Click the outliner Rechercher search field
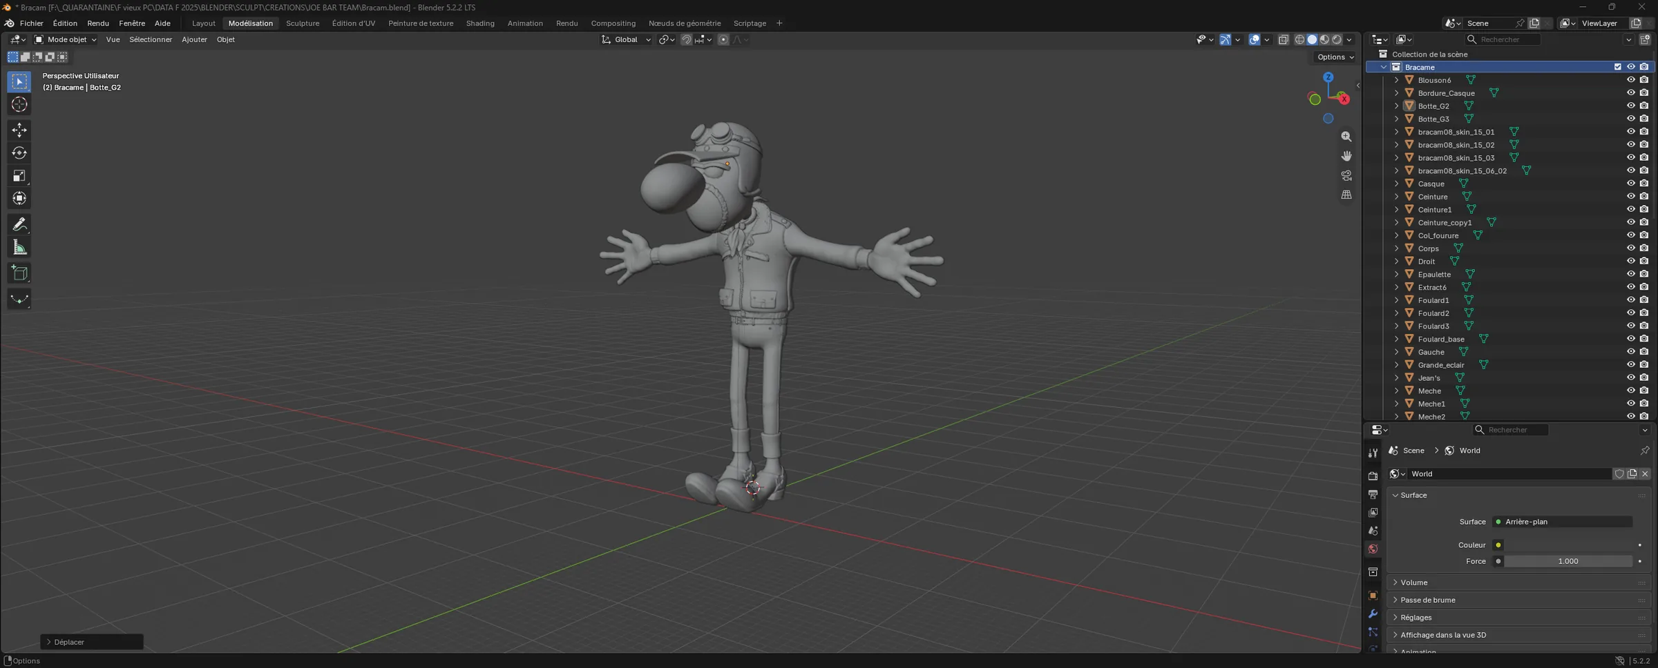Screen dimensions: 1658x668 [1503, 39]
